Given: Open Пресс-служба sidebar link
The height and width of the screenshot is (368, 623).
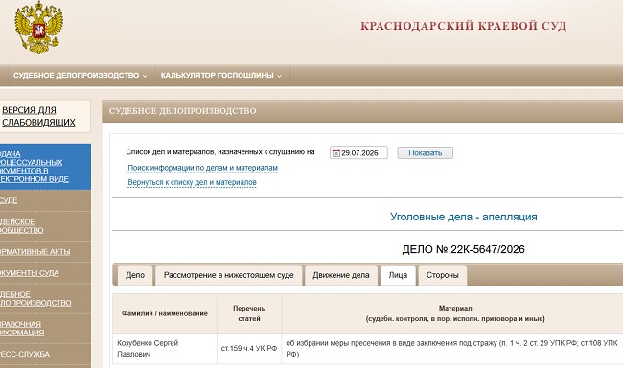Looking at the screenshot, I should [x=25, y=354].
